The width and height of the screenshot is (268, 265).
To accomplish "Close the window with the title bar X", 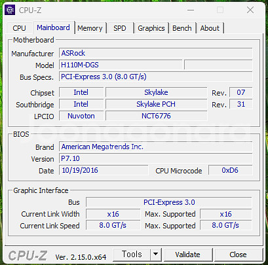I will 250,10.
